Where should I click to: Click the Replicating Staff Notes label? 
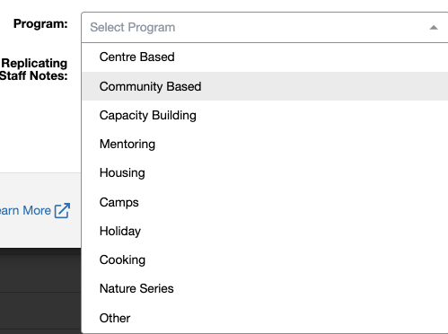(x=34, y=69)
